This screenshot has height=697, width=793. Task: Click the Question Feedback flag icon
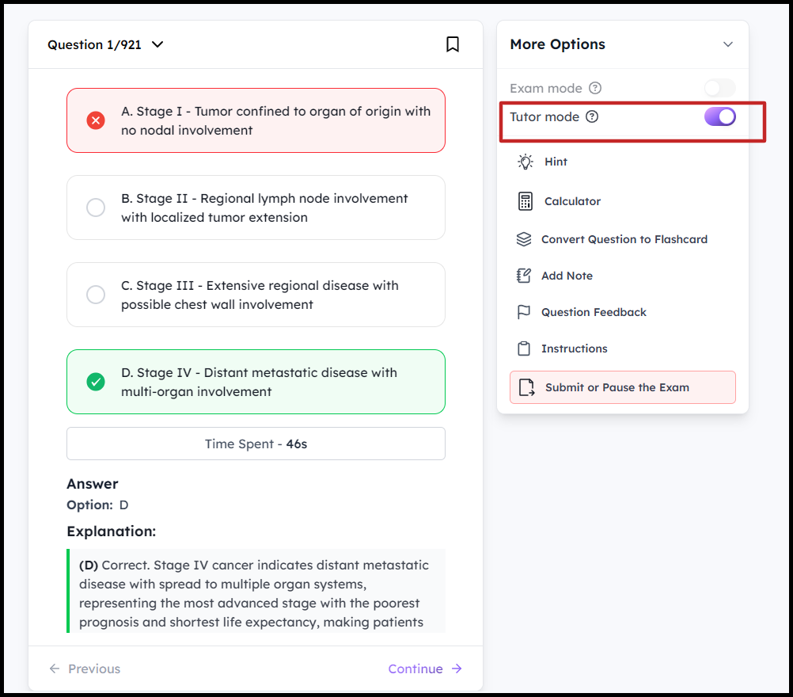tap(524, 312)
